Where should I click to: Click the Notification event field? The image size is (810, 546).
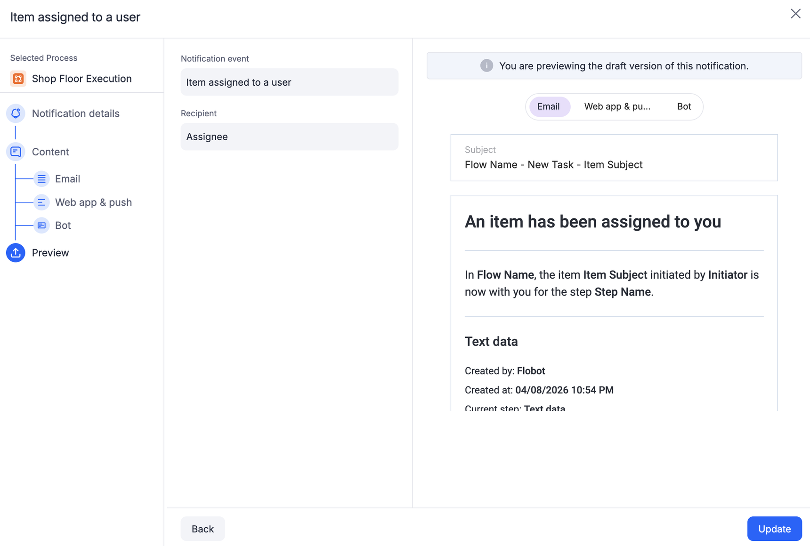(289, 82)
